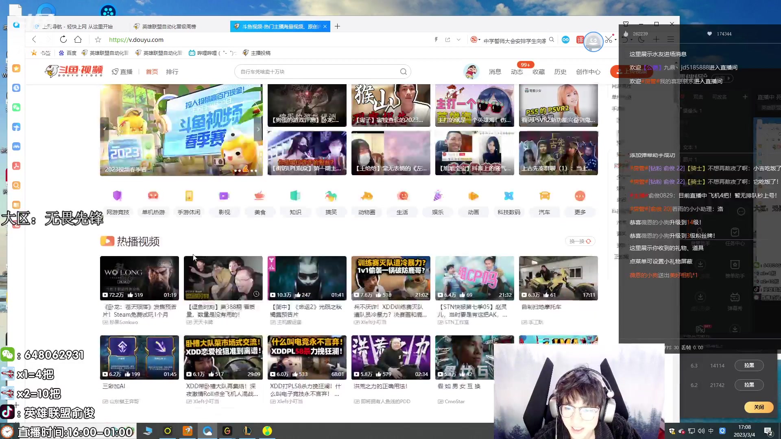Close the 斗鱼视频 browser tab
Screen dimensions: 781x439
325,26
